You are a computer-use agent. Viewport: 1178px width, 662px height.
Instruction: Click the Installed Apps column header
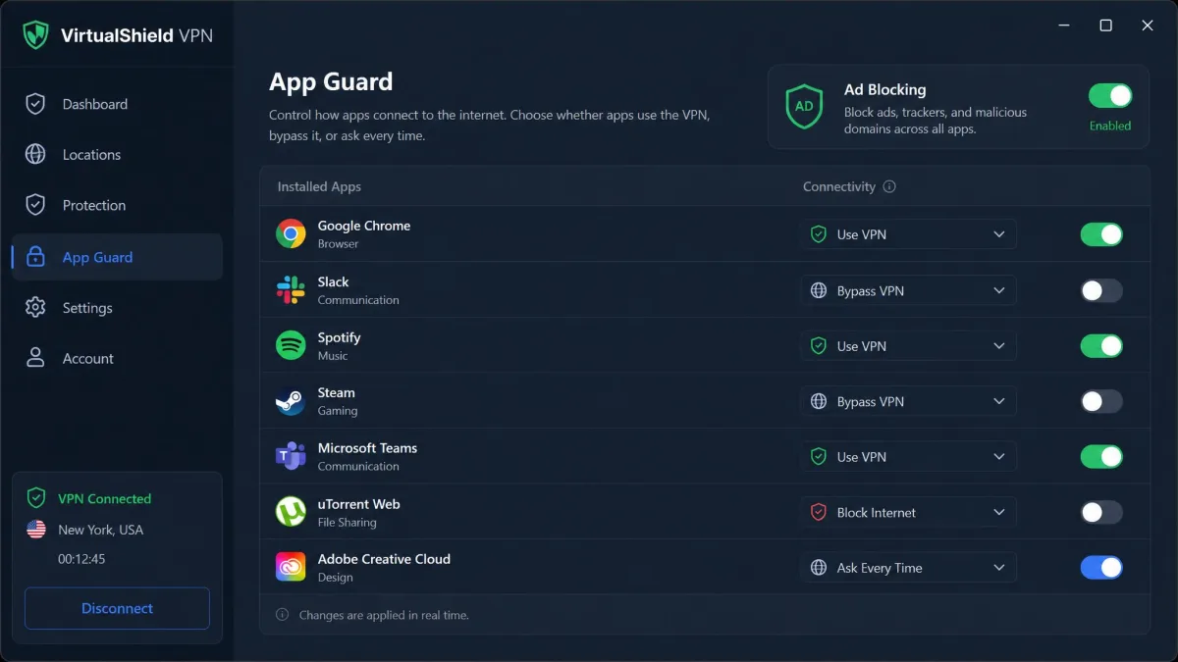[x=319, y=186]
